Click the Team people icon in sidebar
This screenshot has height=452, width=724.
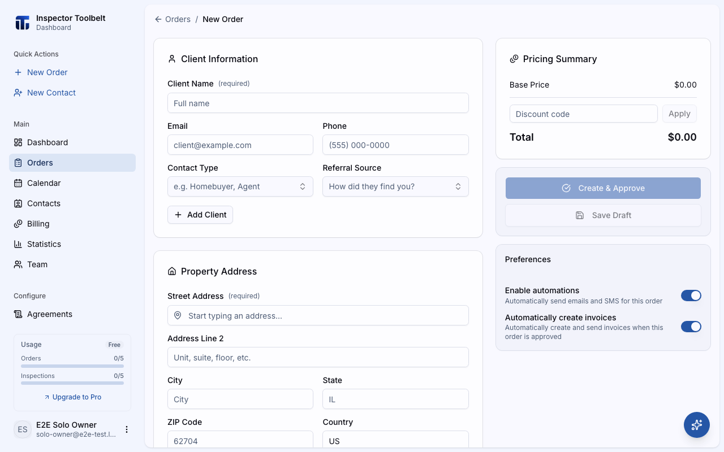(x=18, y=264)
